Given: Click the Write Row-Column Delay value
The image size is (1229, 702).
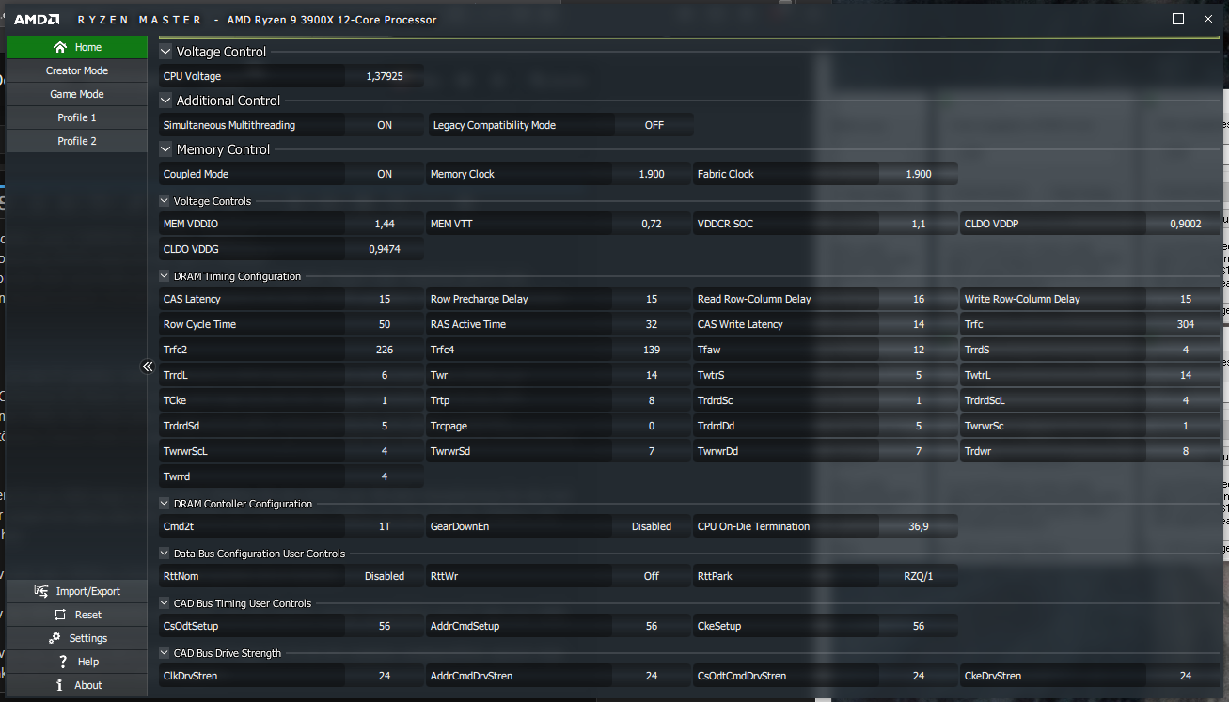Looking at the screenshot, I should [1186, 299].
